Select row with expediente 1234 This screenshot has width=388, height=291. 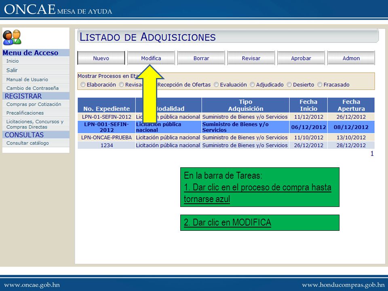pos(226,145)
